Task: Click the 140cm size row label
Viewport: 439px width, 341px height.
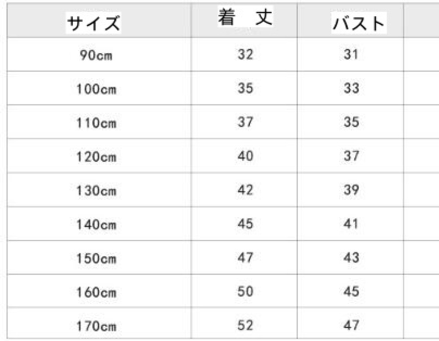Action: coord(96,224)
